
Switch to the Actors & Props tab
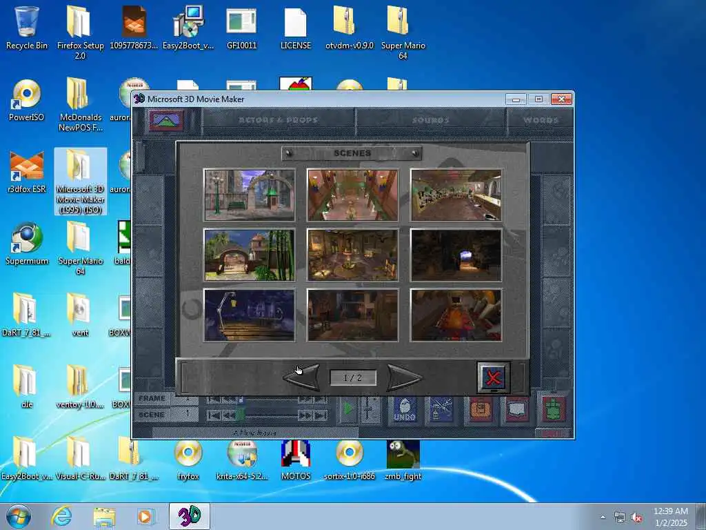pos(279,120)
